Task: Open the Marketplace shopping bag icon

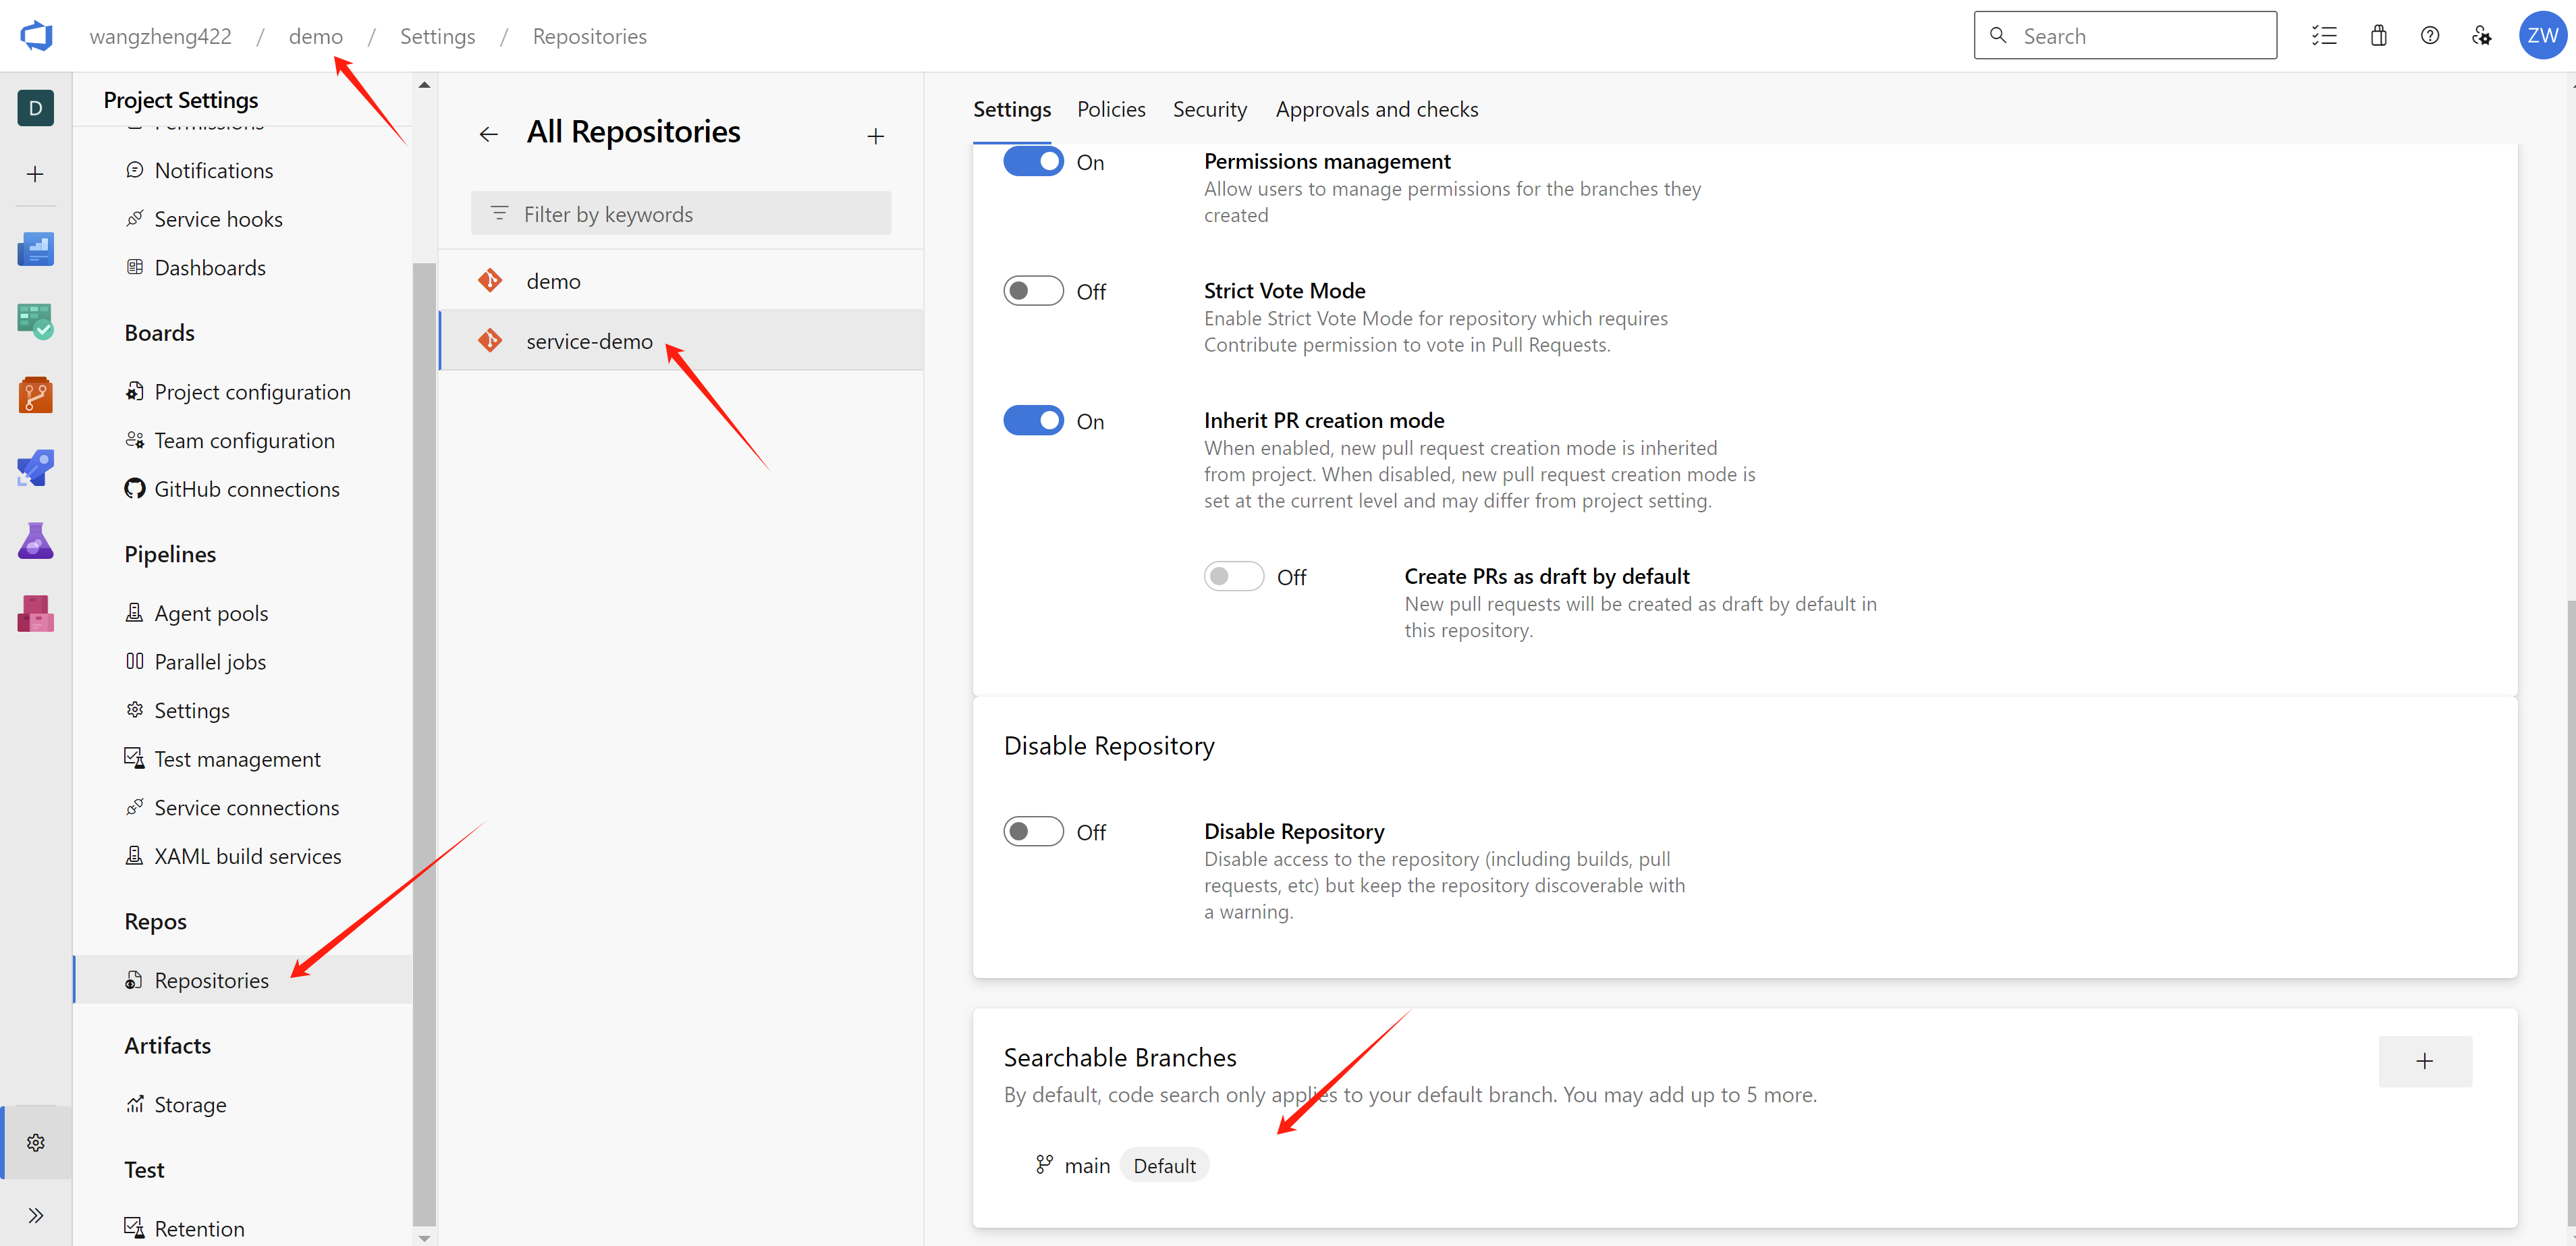Action: pos(2378,36)
